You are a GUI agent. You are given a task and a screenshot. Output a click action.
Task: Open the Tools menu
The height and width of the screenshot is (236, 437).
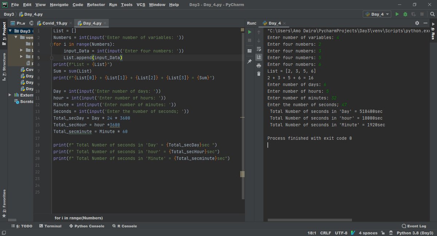tap(127, 5)
